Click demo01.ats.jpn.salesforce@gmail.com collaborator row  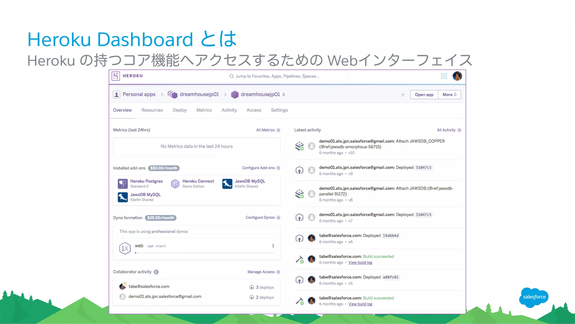tap(197, 297)
